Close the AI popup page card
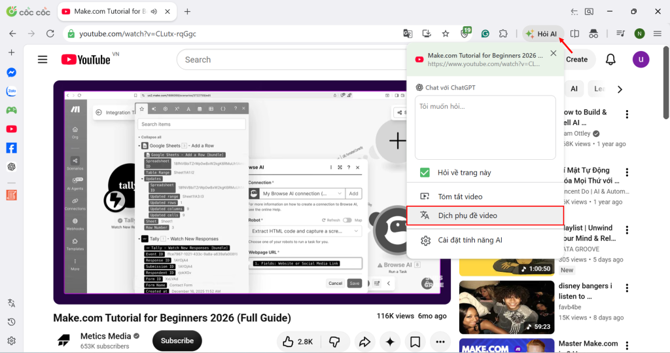The width and height of the screenshot is (670, 353). point(554,53)
